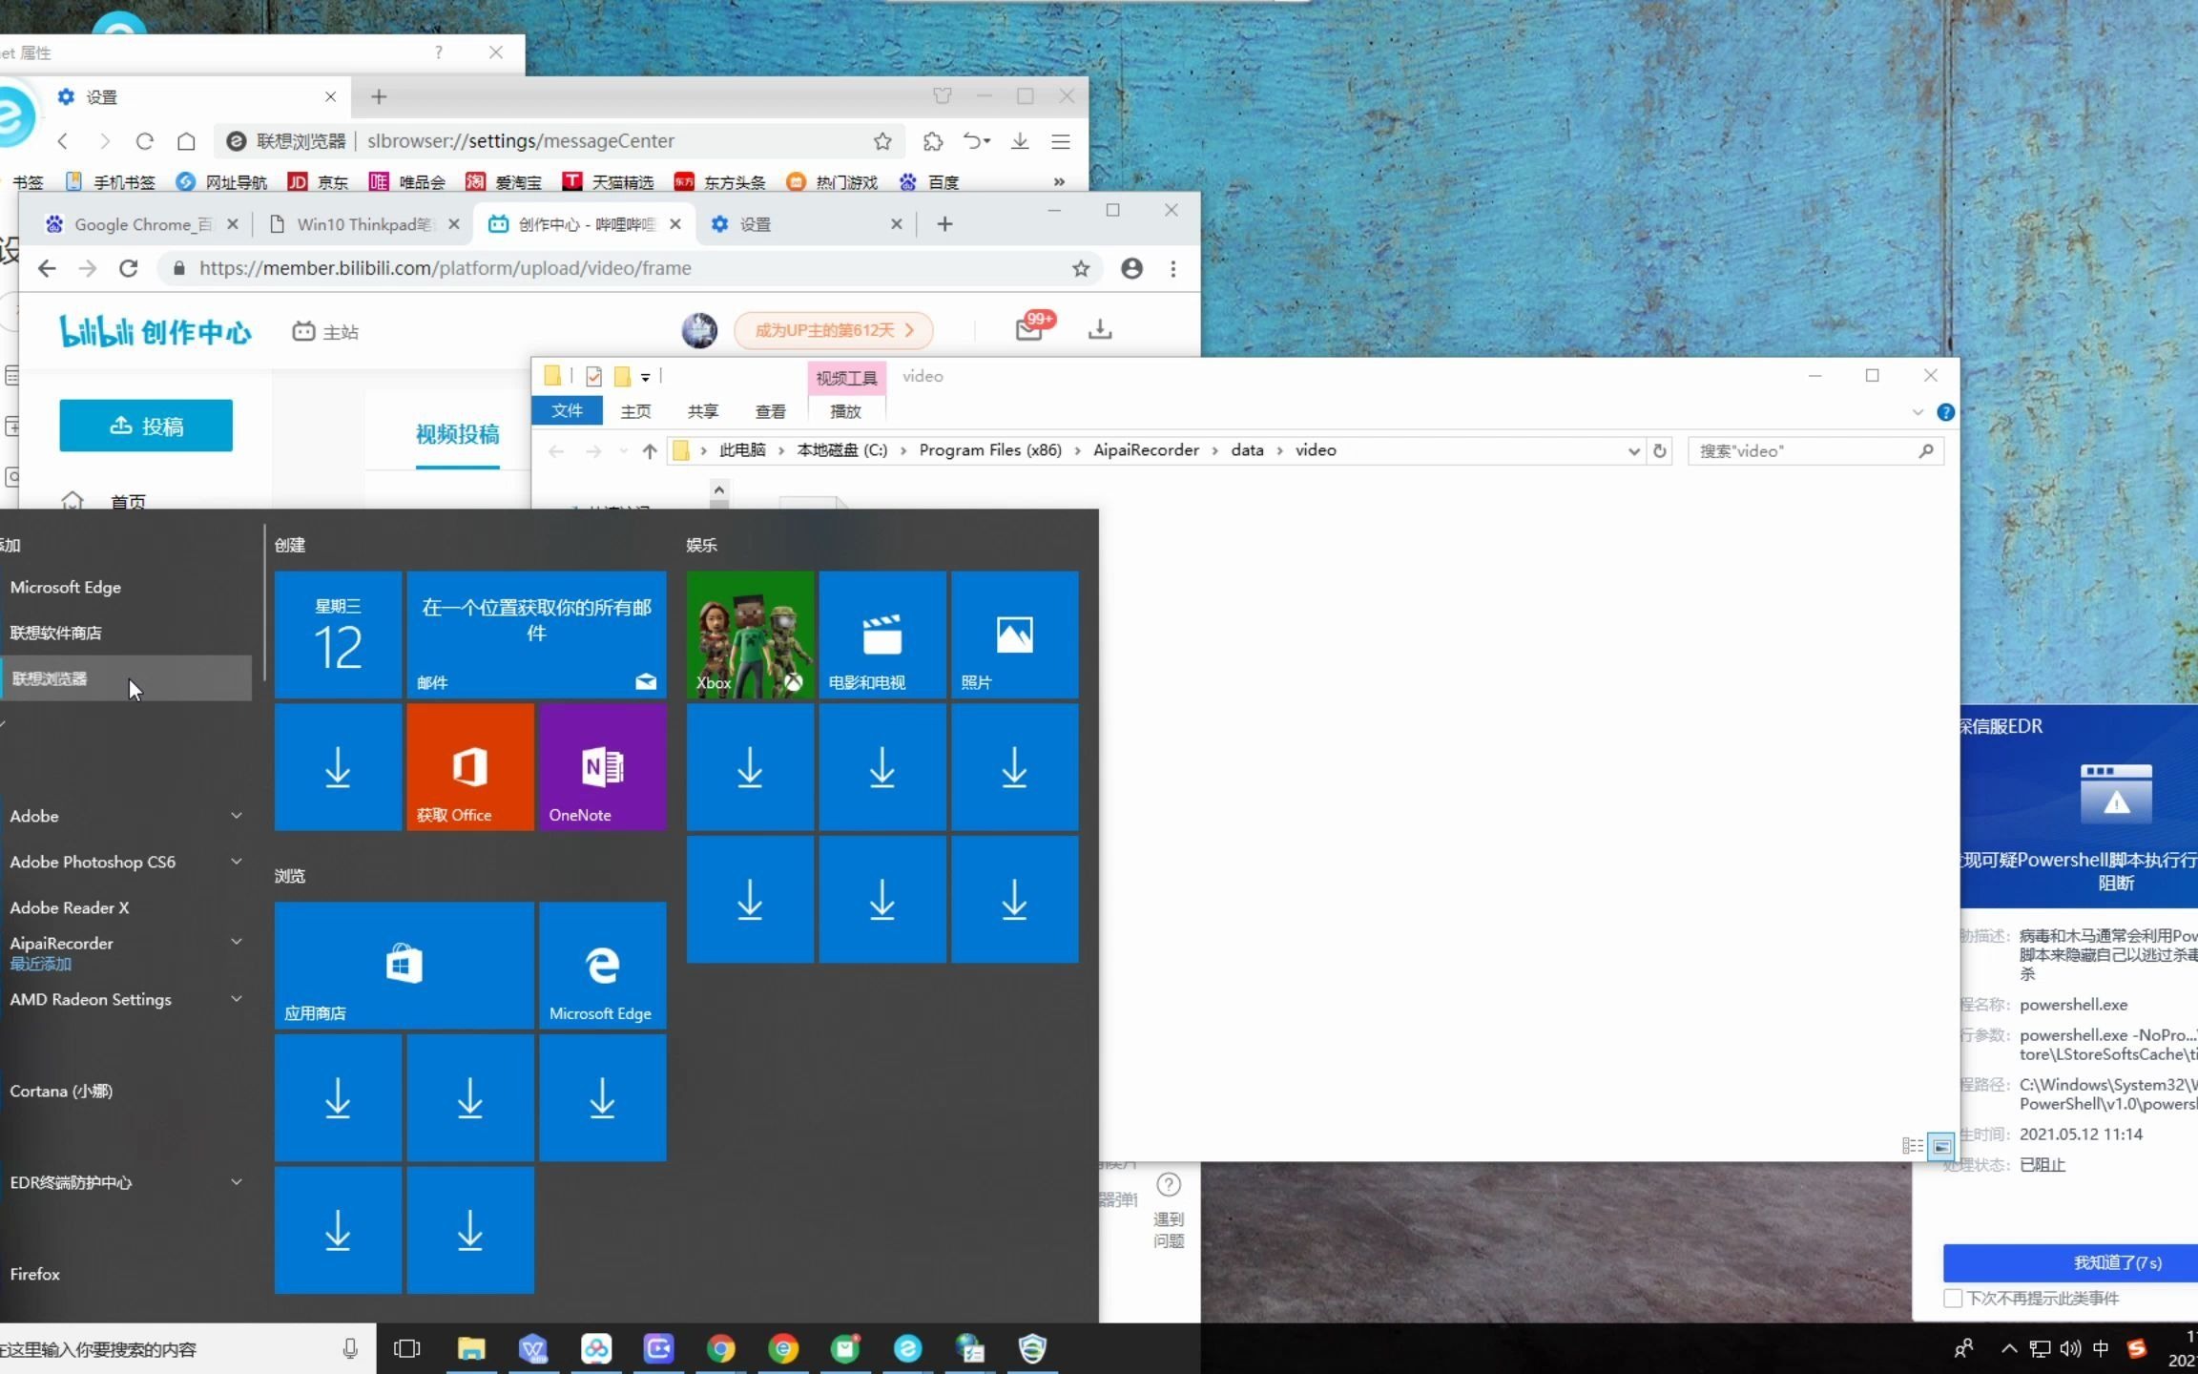Launch the OneNote tile
Screen dimensions: 2198x1374
[x=602, y=766]
